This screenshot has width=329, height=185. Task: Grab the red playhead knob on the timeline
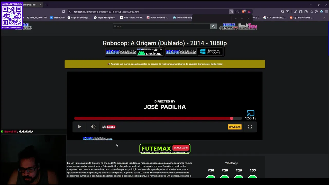click(232, 118)
